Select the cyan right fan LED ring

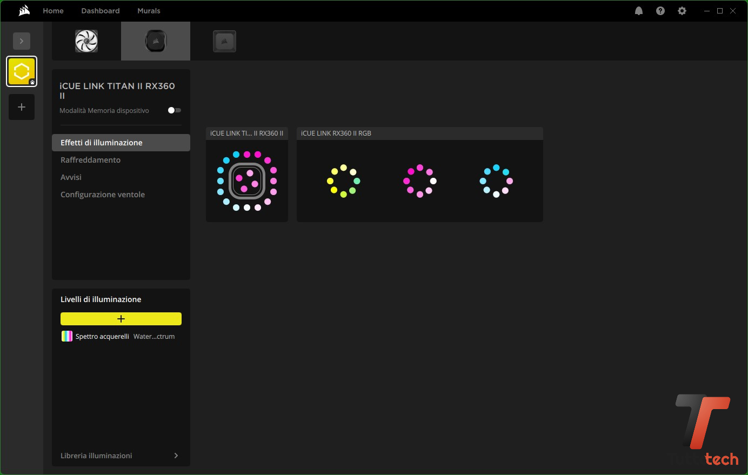[x=496, y=181]
